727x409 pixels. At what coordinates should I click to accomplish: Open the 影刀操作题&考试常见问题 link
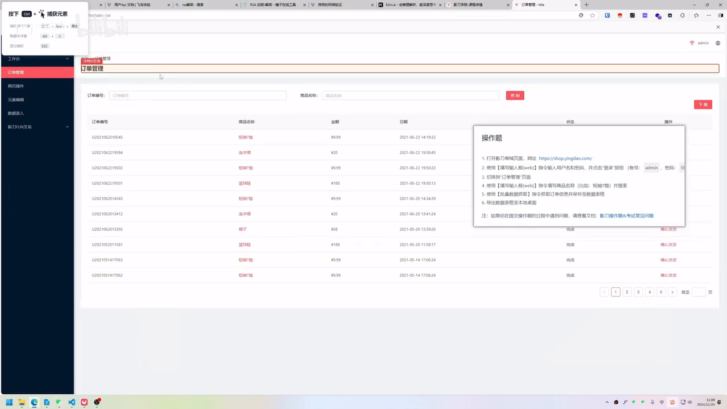click(x=626, y=216)
